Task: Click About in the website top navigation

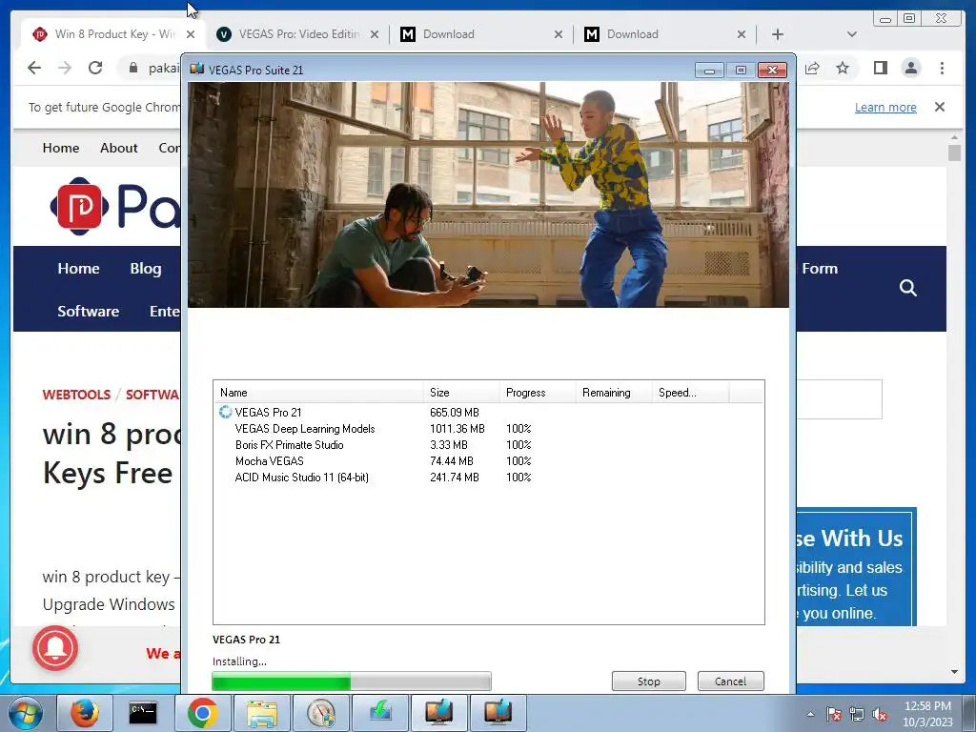Action: 119,148
